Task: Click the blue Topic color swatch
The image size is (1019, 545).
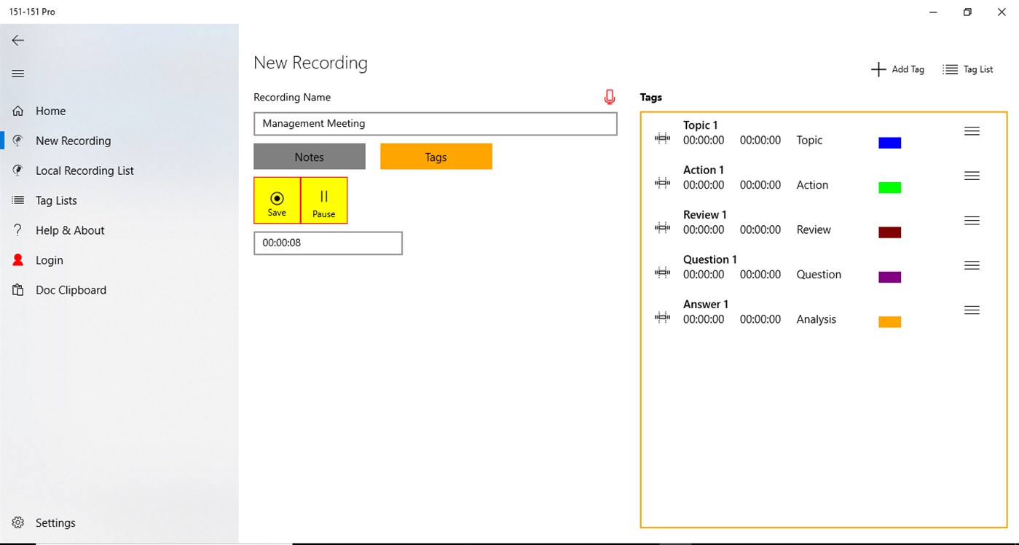Action: (x=889, y=142)
